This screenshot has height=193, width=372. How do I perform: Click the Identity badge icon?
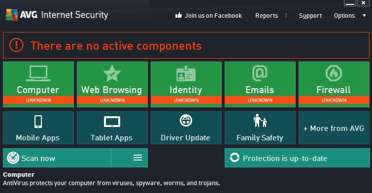pos(186,73)
